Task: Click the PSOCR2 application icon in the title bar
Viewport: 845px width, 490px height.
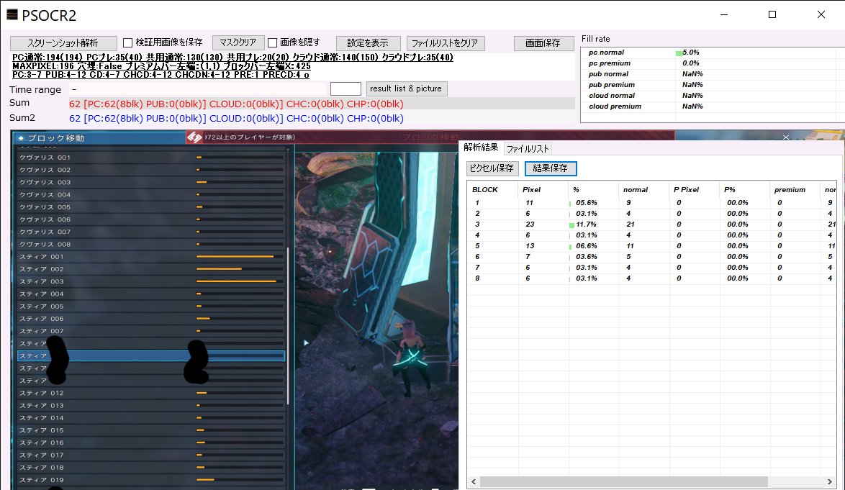Action: coord(14,14)
